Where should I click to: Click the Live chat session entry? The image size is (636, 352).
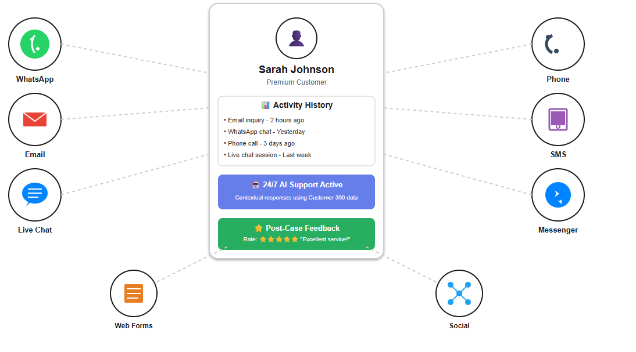coord(269,155)
